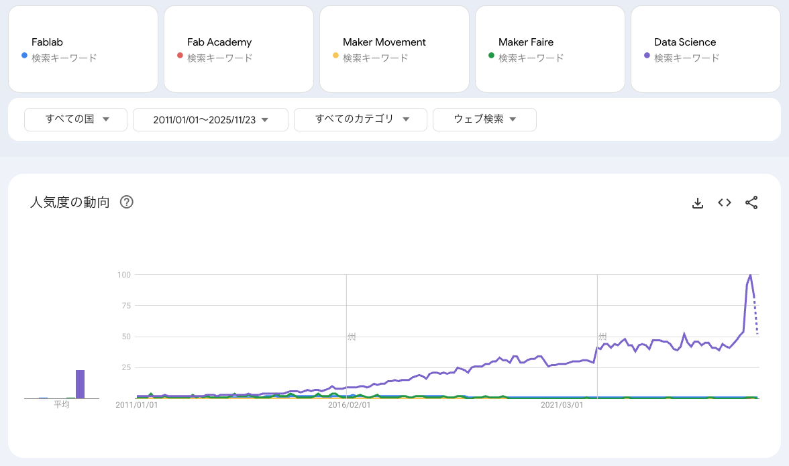Change search type via ウェブ検索 dropdown

pyautogui.click(x=484, y=119)
